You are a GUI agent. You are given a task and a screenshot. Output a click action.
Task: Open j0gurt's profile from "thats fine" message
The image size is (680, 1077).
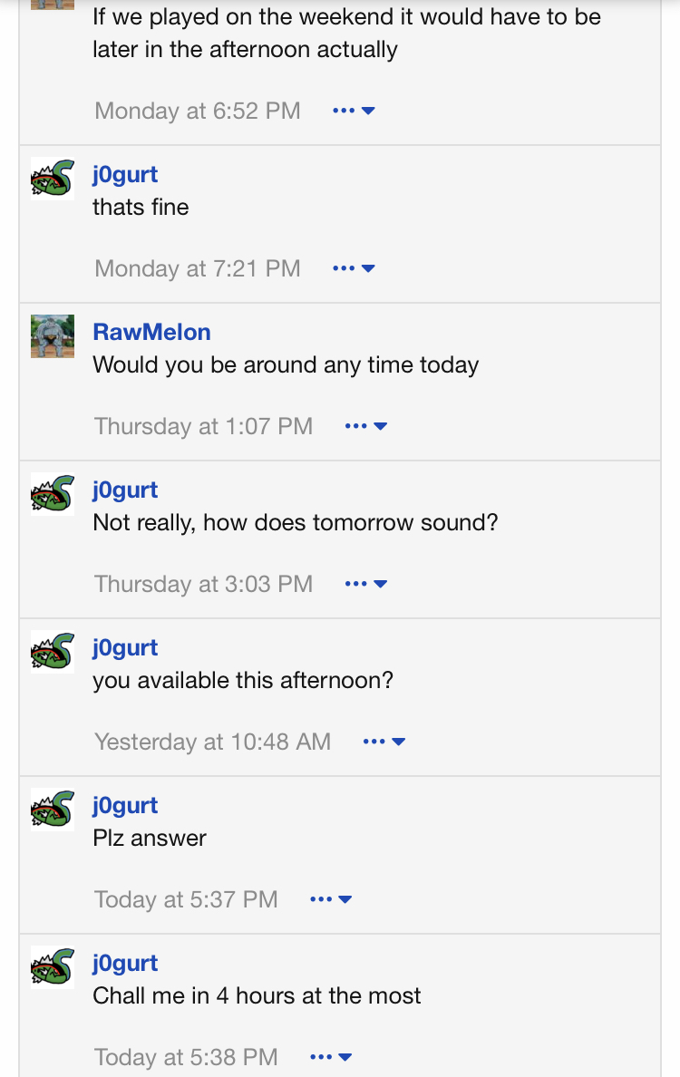(x=125, y=174)
